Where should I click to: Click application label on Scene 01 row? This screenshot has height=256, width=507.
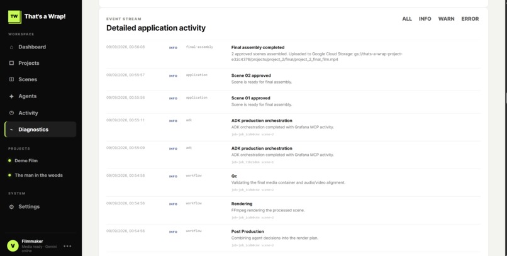197,97
